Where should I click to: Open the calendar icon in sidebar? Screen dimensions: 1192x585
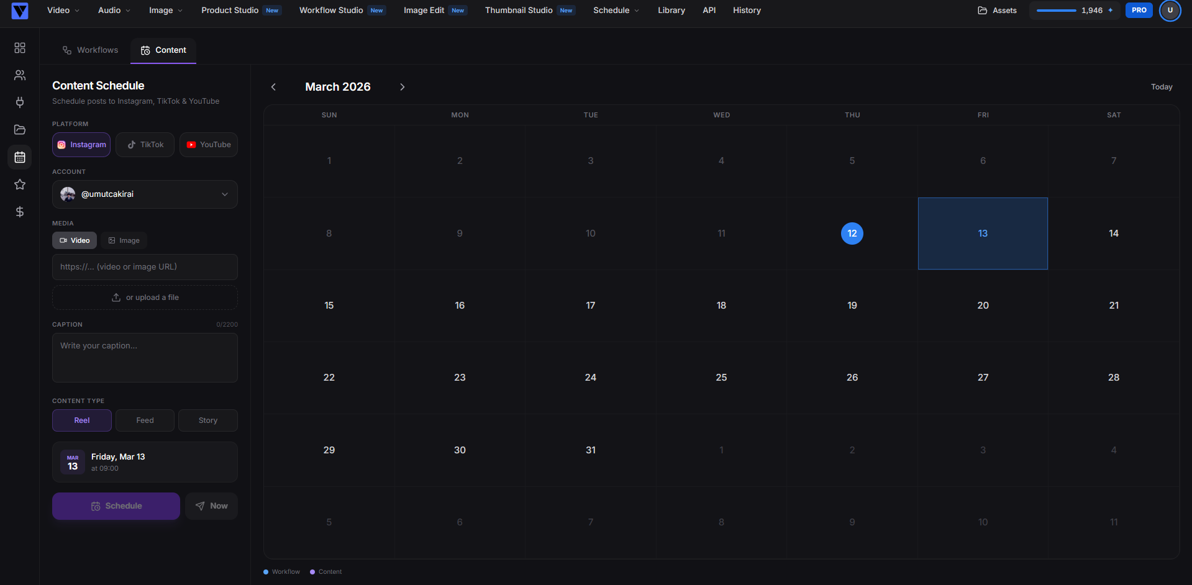click(x=20, y=157)
